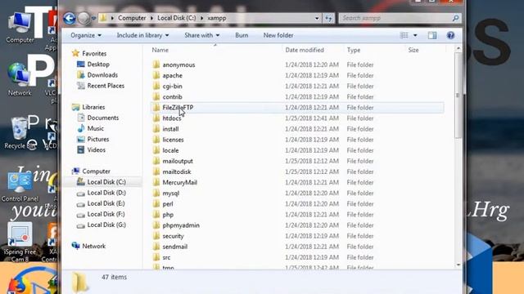This screenshot has height=294, width=524.
Task: Open the Organize menu
Action: [86, 35]
